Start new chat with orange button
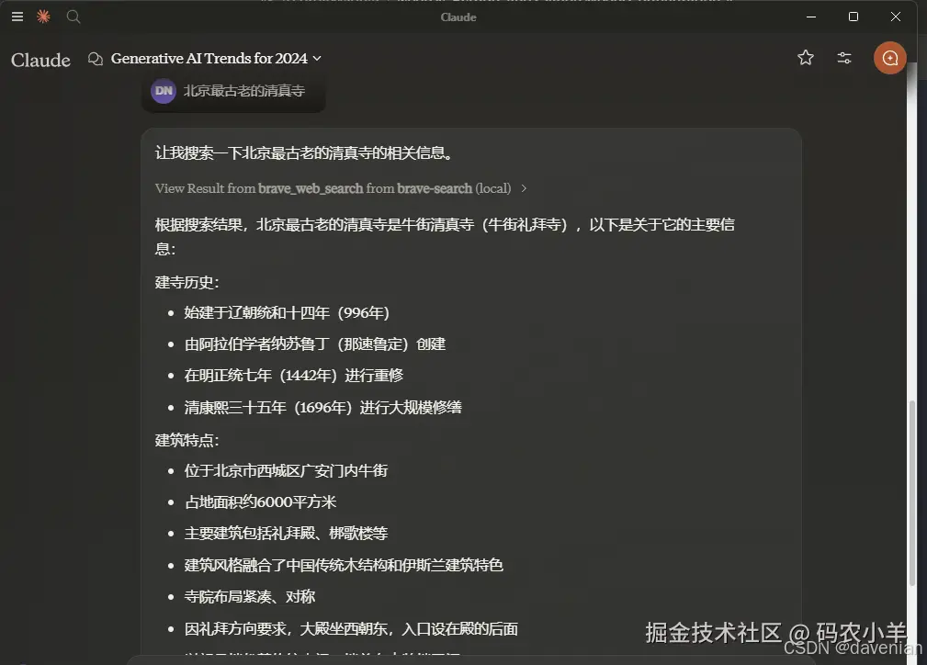927x665 pixels. tap(889, 58)
